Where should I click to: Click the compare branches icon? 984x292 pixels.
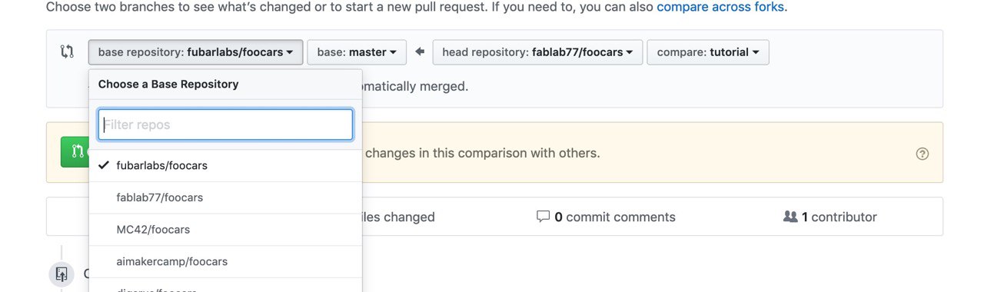pos(67,52)
